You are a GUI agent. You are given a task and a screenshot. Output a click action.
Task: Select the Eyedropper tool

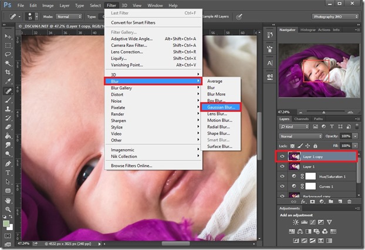tap(8, 82)
